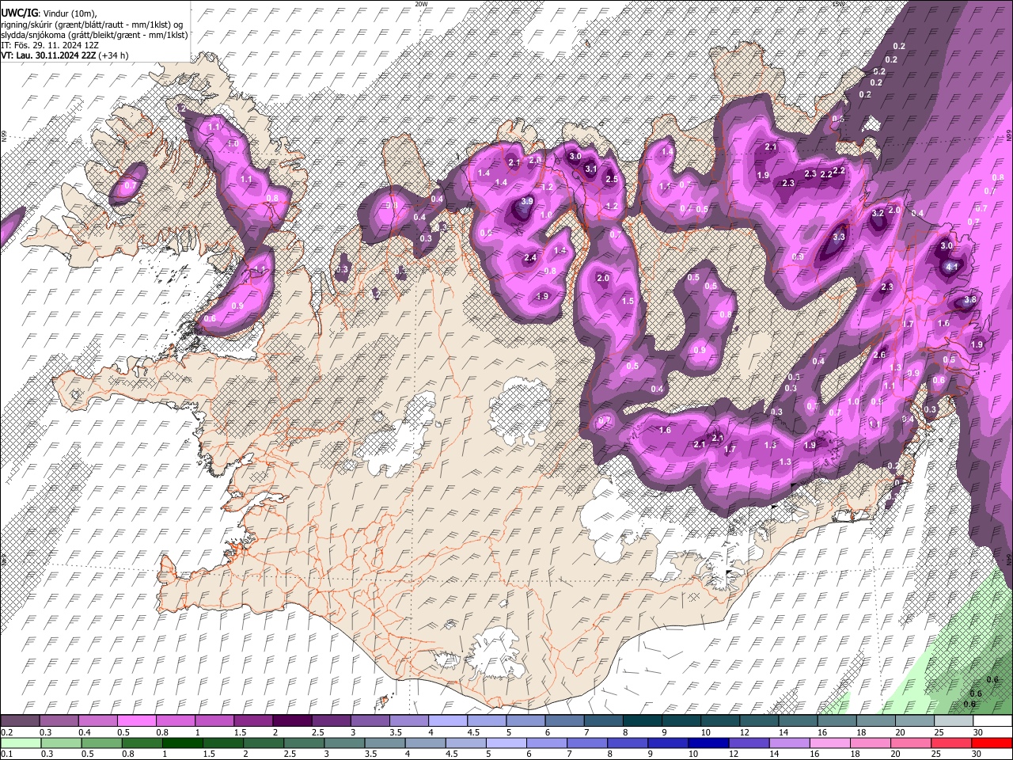Click the '0.1' label on lower legend row
This screenshot has width=1013, height=760.
[6, 754]
